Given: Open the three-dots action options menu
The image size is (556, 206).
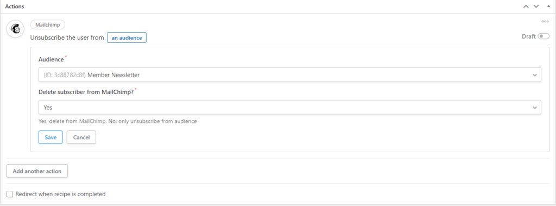Looking at the screenshot, I should point(545,22).
